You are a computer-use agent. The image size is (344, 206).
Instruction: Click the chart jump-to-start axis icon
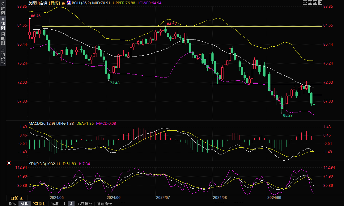pyautogui.click(x=310, y=2)
